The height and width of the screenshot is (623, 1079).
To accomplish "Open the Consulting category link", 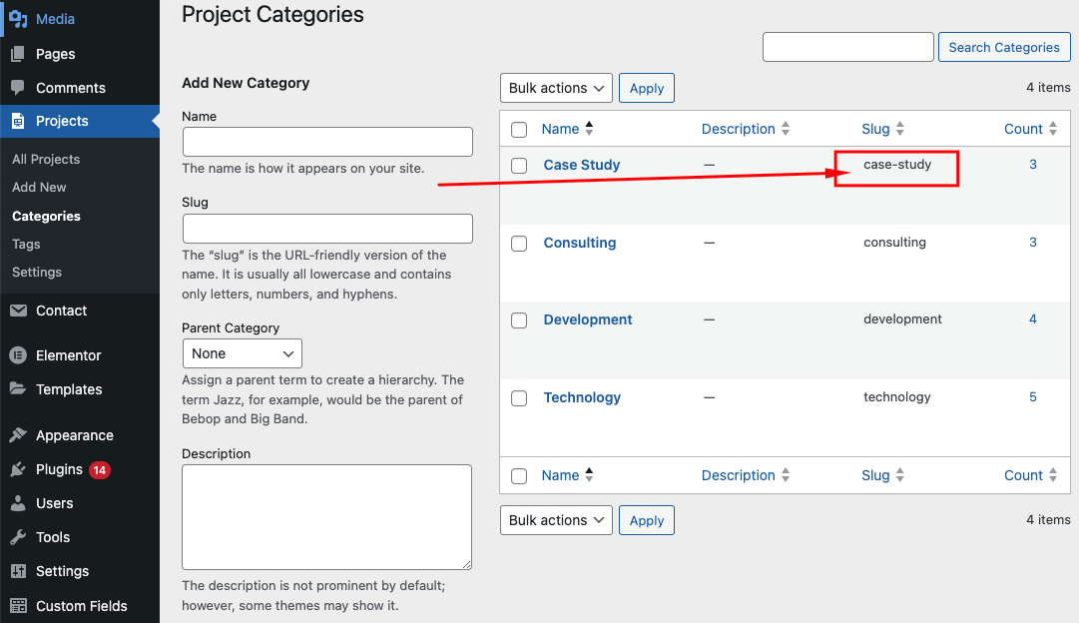I will 579,243.
